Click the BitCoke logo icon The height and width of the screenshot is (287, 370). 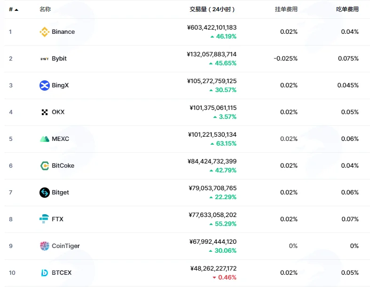click(x=44, y=166)
